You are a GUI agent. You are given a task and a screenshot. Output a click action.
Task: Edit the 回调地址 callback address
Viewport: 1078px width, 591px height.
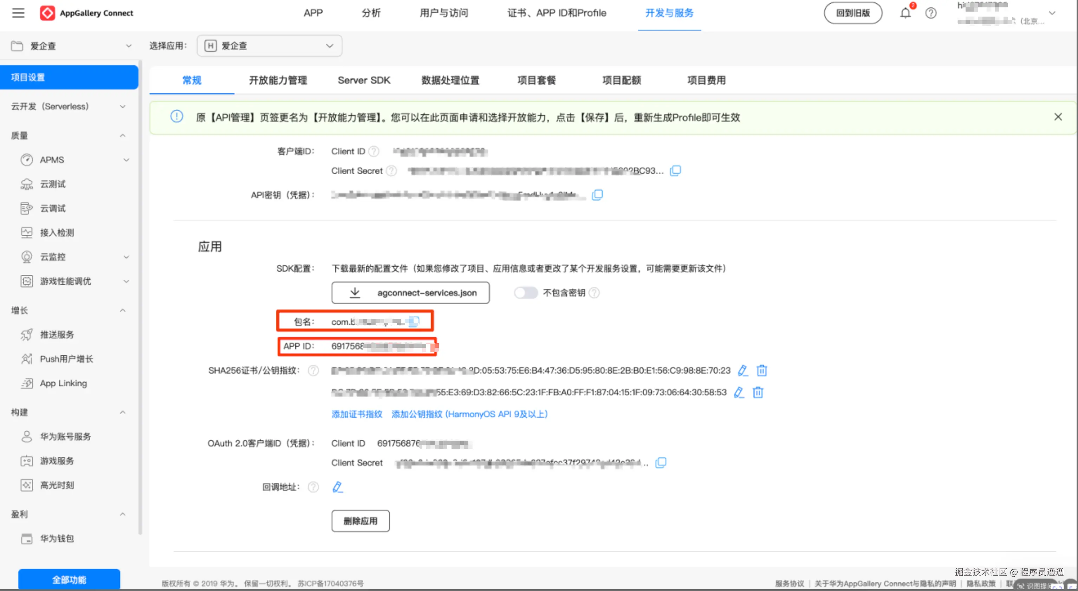[337, 487]
